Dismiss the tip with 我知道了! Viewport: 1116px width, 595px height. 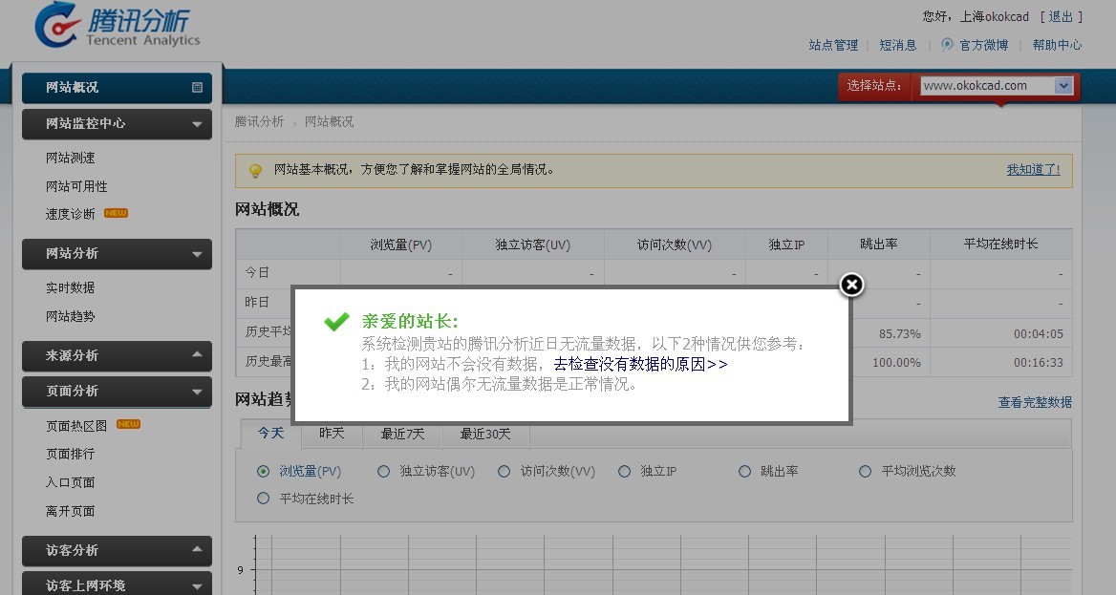pyautogui.click(x=1034, y=169)
